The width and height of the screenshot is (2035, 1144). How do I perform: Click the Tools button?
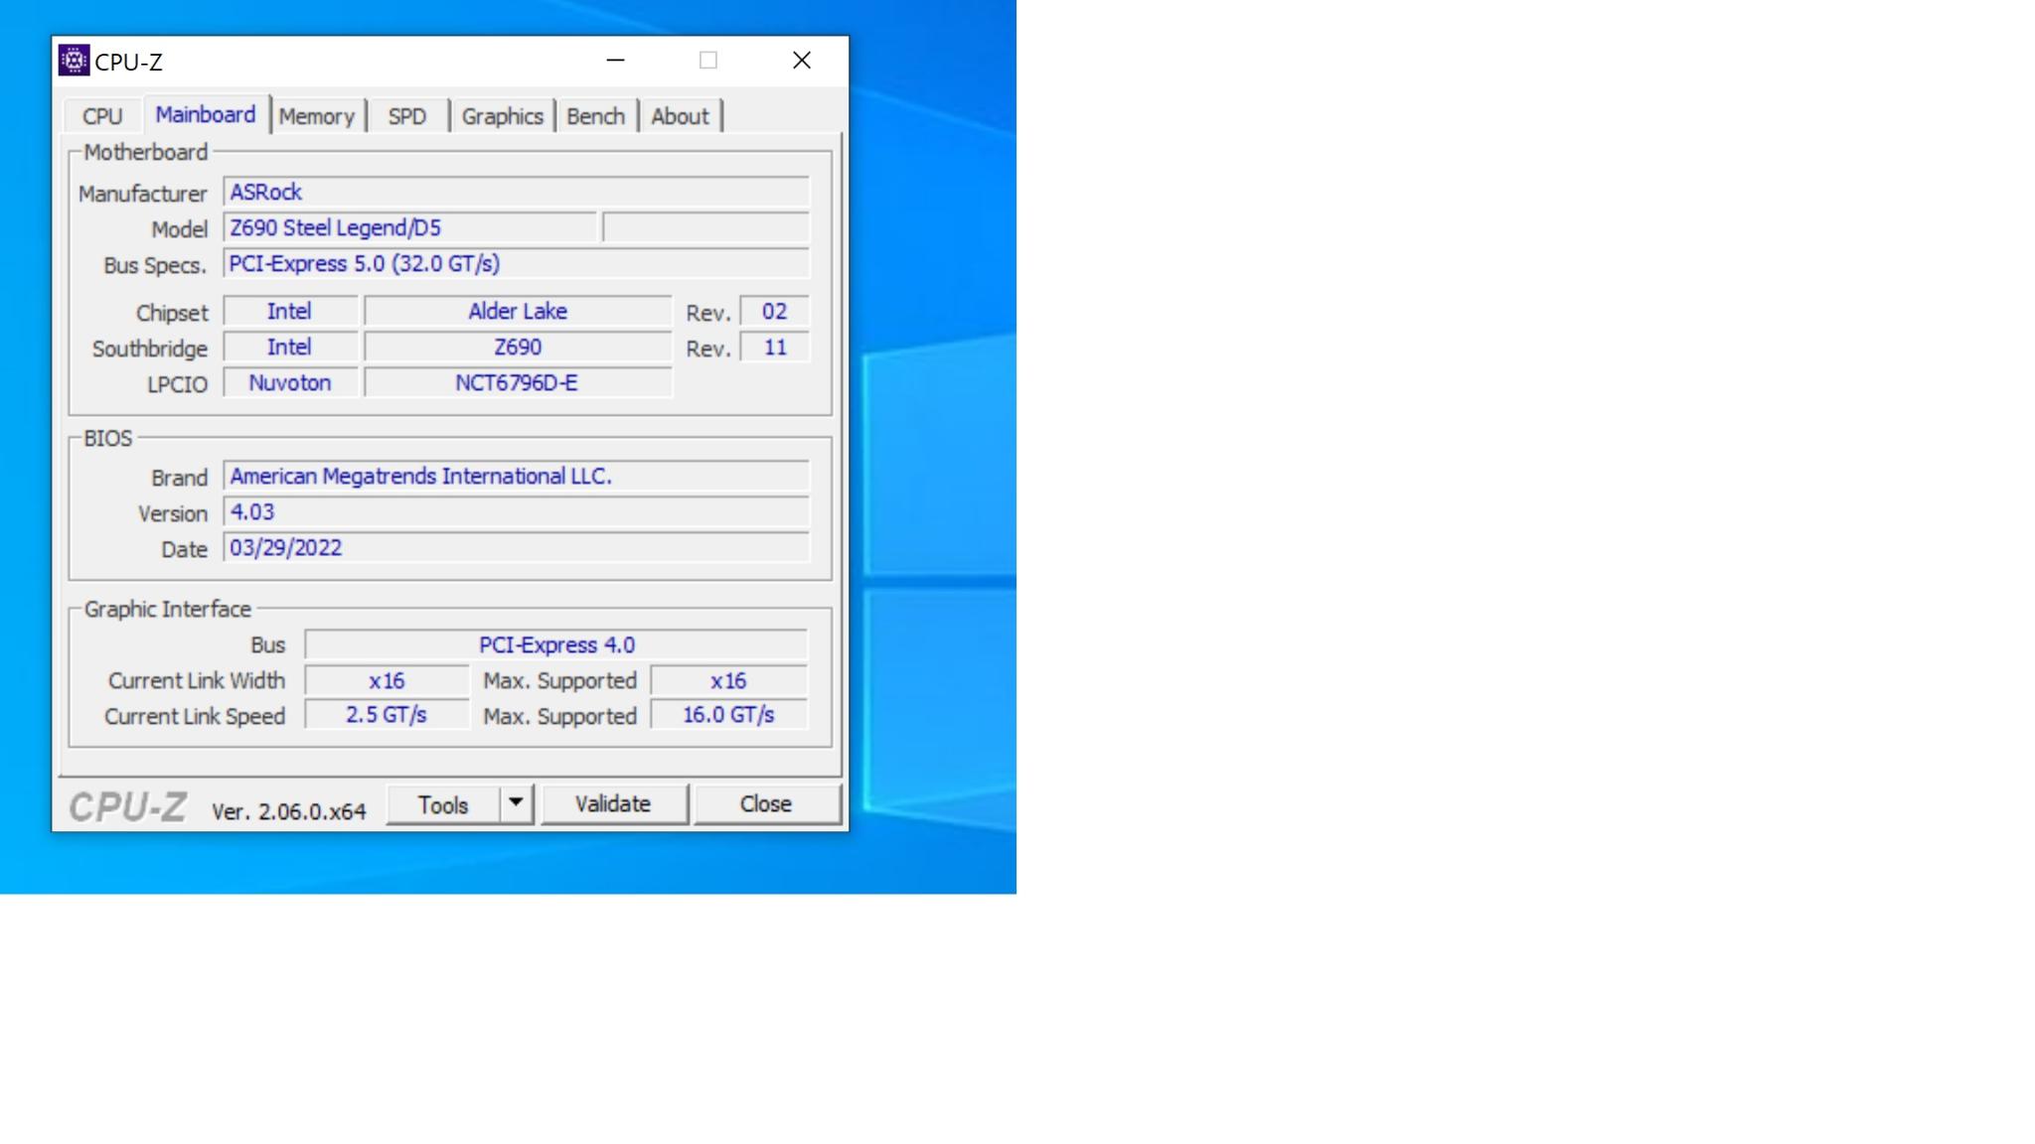pyautogui.click(x=443, y=804)
